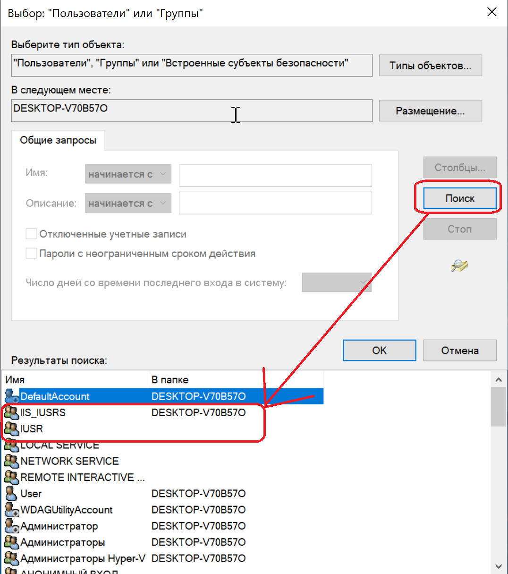The height and width of the screenshot is (574, 508).
Task: Click the Администраторы group icon
Action: 12,542
